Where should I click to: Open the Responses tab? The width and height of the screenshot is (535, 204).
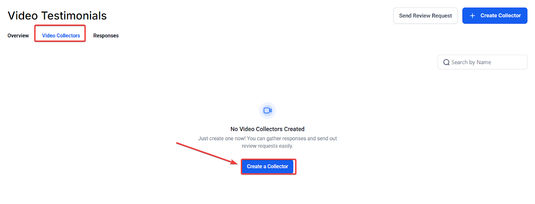106,36
